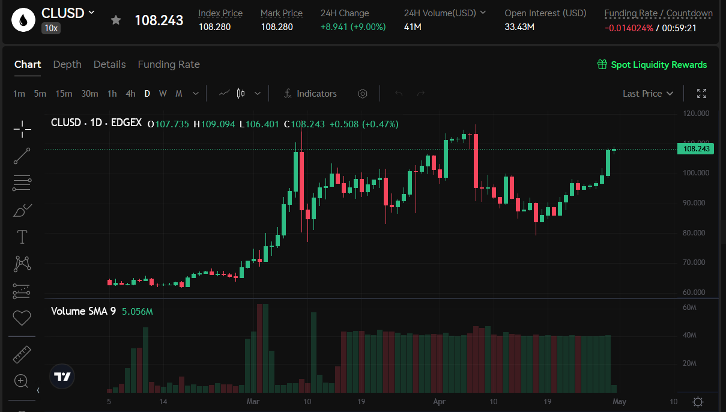
Task: Click the Mark Price label
Action: pos(282,13)
